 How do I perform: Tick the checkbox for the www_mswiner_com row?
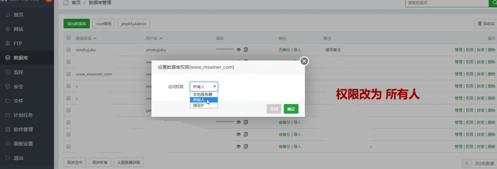point(68,74)
